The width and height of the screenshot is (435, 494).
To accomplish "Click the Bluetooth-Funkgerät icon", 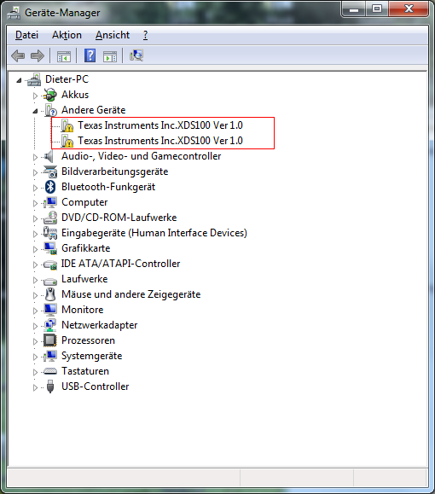I will pos(50,187).
